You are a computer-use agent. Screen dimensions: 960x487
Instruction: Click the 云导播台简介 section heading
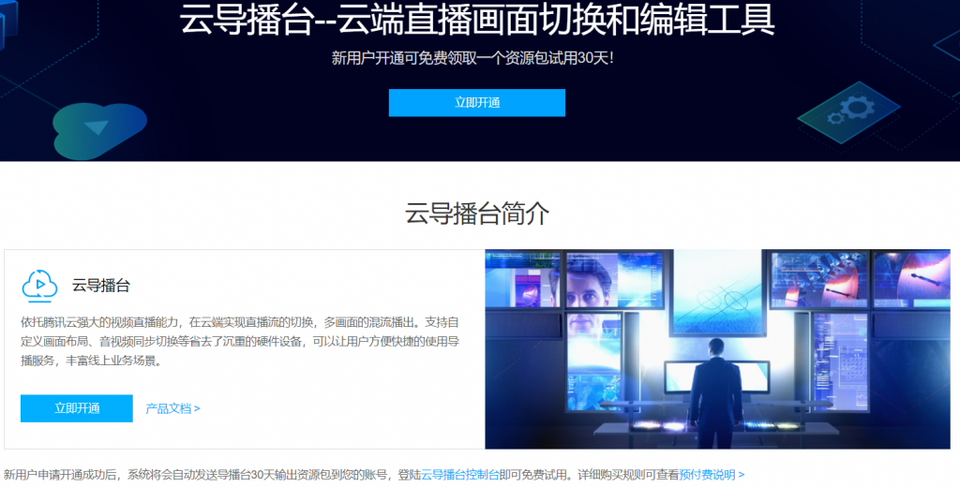click(x=477, y=214)
